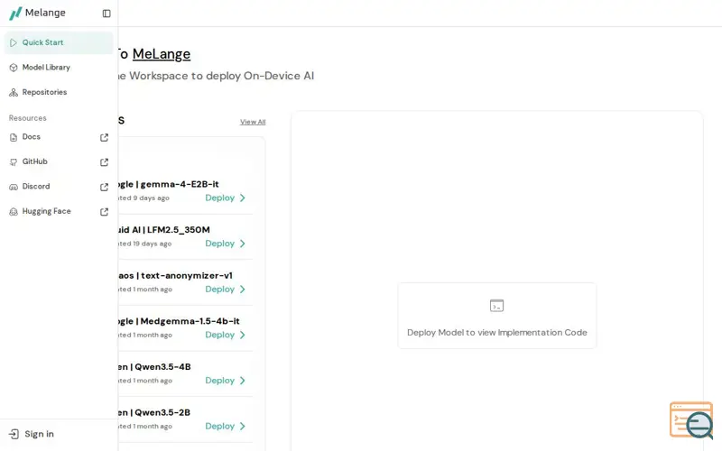Click the '19 days ago' timestamp
The height and width of the screenshot is (451, 722).
pyautogui.click(x=153, y=244)
